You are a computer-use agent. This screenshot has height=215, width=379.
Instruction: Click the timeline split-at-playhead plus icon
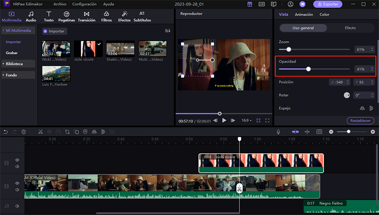click(x=307, y=132)
